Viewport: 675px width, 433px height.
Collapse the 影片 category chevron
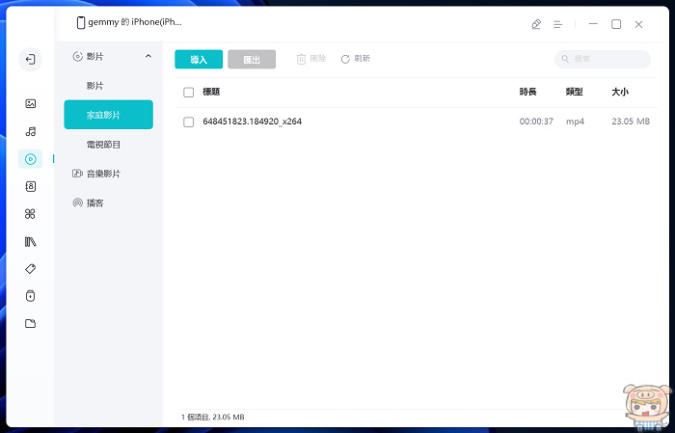click(x=148, y=57)
